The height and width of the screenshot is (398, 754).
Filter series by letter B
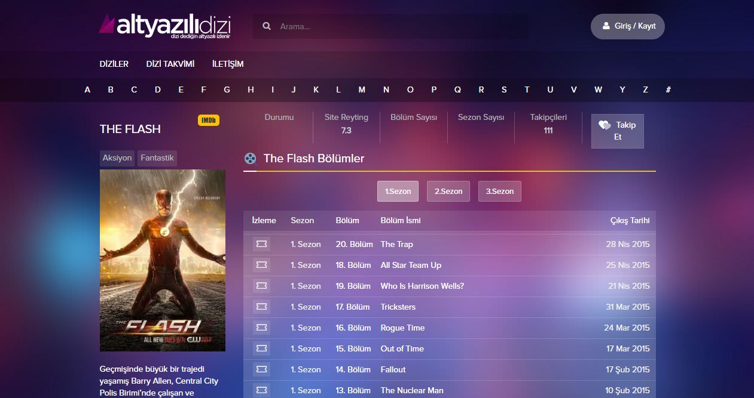[x=111, y=90]
